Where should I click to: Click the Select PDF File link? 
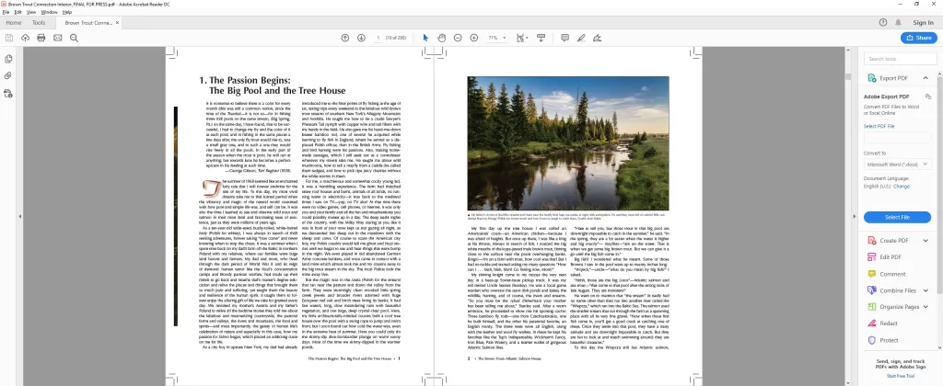pyautogui.click(x=879, y=126)
